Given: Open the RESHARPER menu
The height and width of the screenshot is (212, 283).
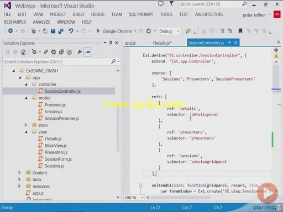Looking at the screenshot, I should click(x=15, y=22).
